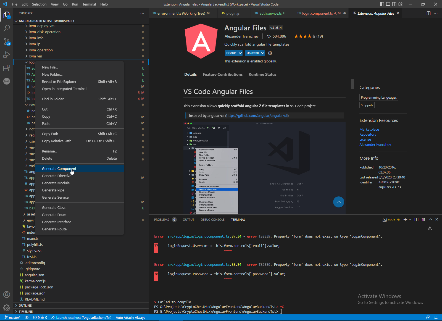Click the Uninstall extension button

[253, 53]
